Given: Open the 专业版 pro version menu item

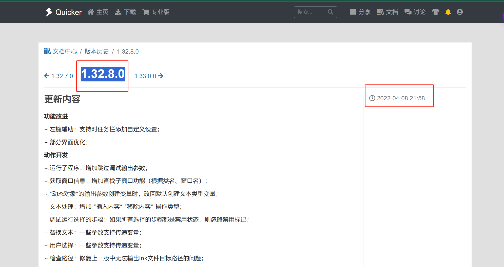Looking at the screenshot, I should pos(156,12).
